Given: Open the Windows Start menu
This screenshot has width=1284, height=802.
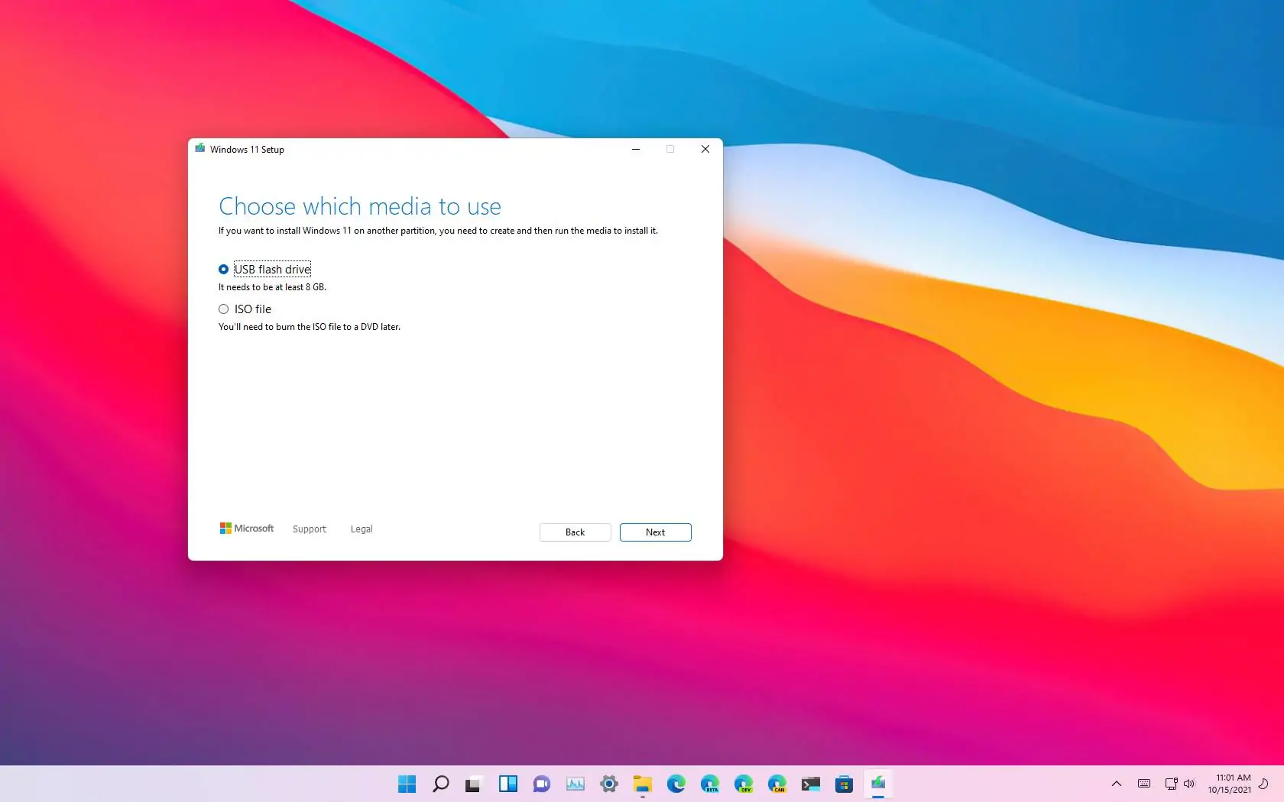Looking at the screenshot, I should [407, 784].
